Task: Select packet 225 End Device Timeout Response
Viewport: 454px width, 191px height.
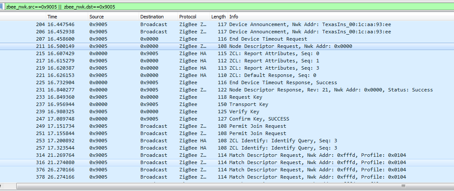Action: tap(227, 82)
